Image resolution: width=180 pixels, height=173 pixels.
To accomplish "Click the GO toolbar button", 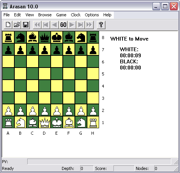I will click(63, 25).
